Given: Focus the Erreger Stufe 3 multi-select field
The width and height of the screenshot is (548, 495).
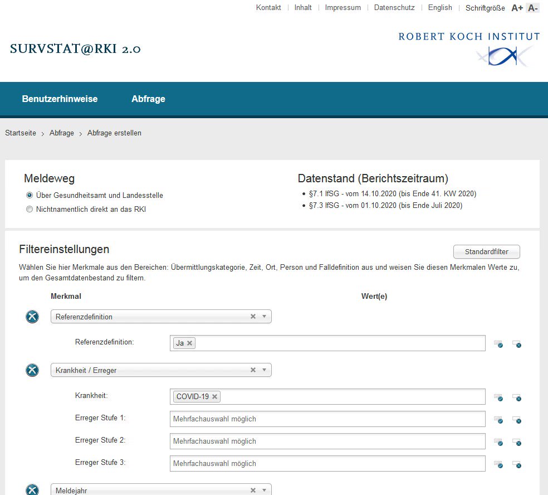Looking at the screenshot, I should point(327,464).
